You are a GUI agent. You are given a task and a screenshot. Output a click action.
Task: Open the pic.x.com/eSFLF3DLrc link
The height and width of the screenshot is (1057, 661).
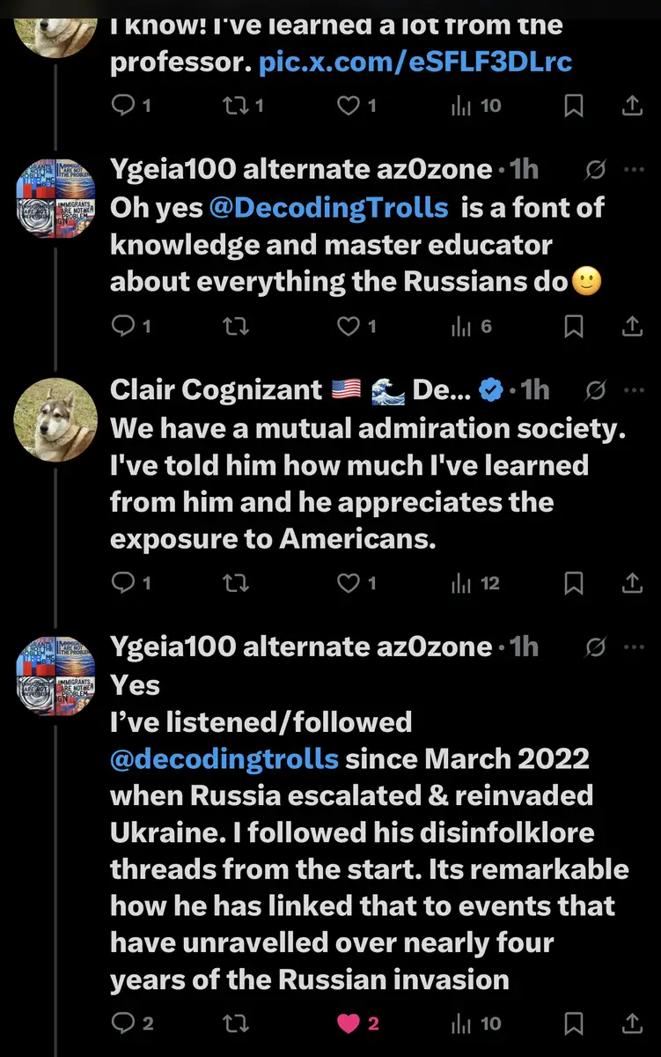[415, 62]
